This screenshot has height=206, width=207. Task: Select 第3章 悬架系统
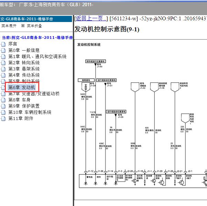tap(24, 69)
